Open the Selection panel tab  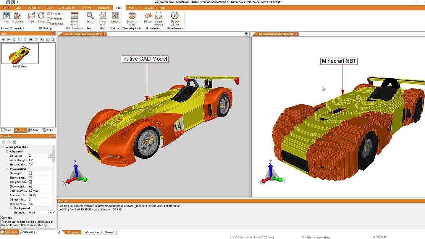pos(34,130)
